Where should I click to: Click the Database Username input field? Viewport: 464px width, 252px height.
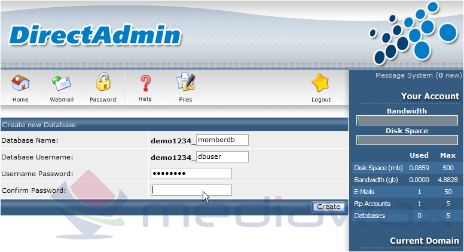pos(222,156)
